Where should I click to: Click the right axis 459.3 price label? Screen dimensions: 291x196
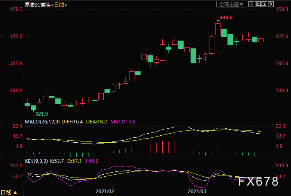click(282, 9)
